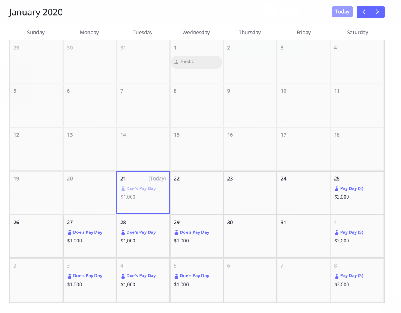Click the Monday column header
Image resolution: width=401 pixels, height=313 pixels.
coord(89,33)
